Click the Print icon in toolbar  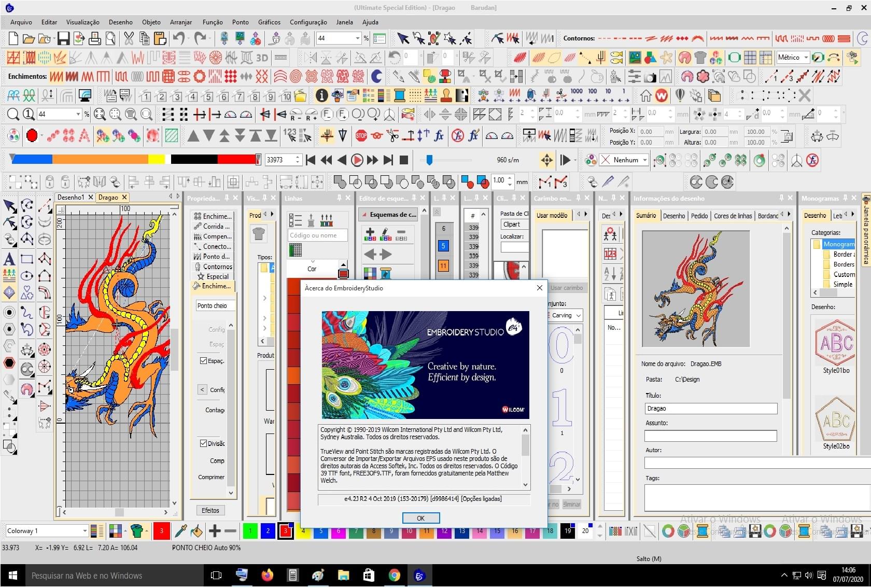(95, 38)
